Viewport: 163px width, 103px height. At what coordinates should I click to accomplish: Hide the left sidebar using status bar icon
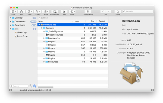tap(11, 90)
